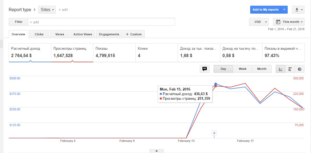Viewport: 311px width, 153px height.
Task: Click the filter add input field
Action: coord(101,22)
